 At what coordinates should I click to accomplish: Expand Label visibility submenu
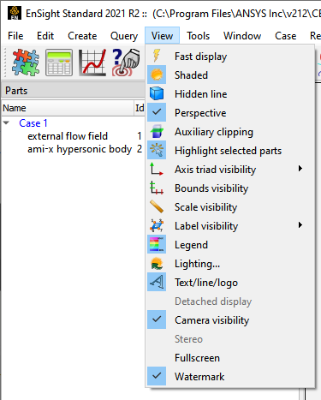pos(230,226)
